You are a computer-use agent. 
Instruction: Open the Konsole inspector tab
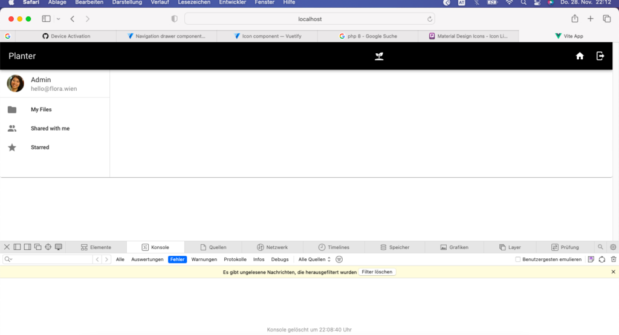coord(155,247)
